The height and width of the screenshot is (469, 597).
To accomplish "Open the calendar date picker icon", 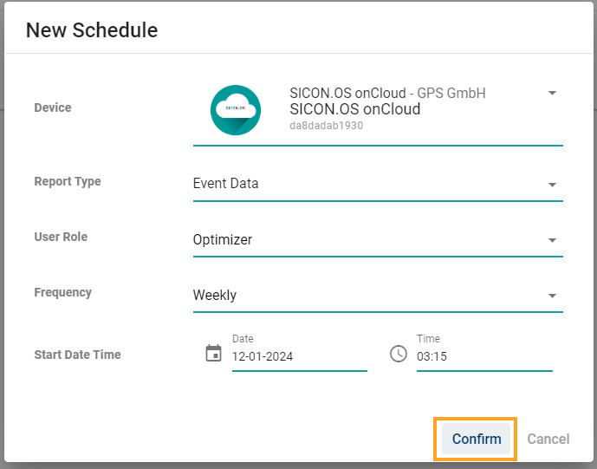I will coord(213,354).
